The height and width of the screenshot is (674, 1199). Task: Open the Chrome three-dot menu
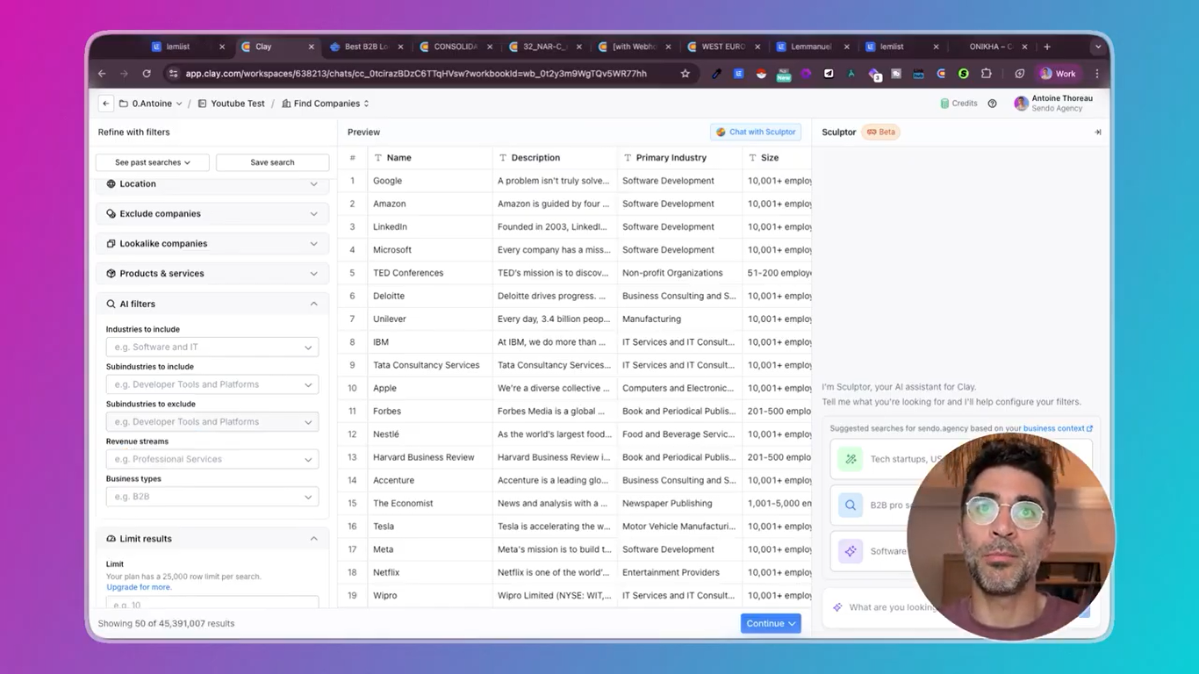click(x=1097, y=74)
